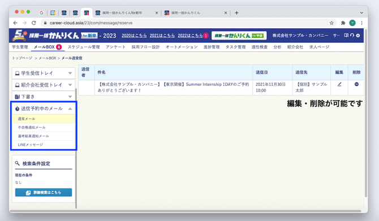The width and height of the screenshot is (379, 221).
Task: Switch to the Google Calendar pinned tab
Action: point(53,13)
